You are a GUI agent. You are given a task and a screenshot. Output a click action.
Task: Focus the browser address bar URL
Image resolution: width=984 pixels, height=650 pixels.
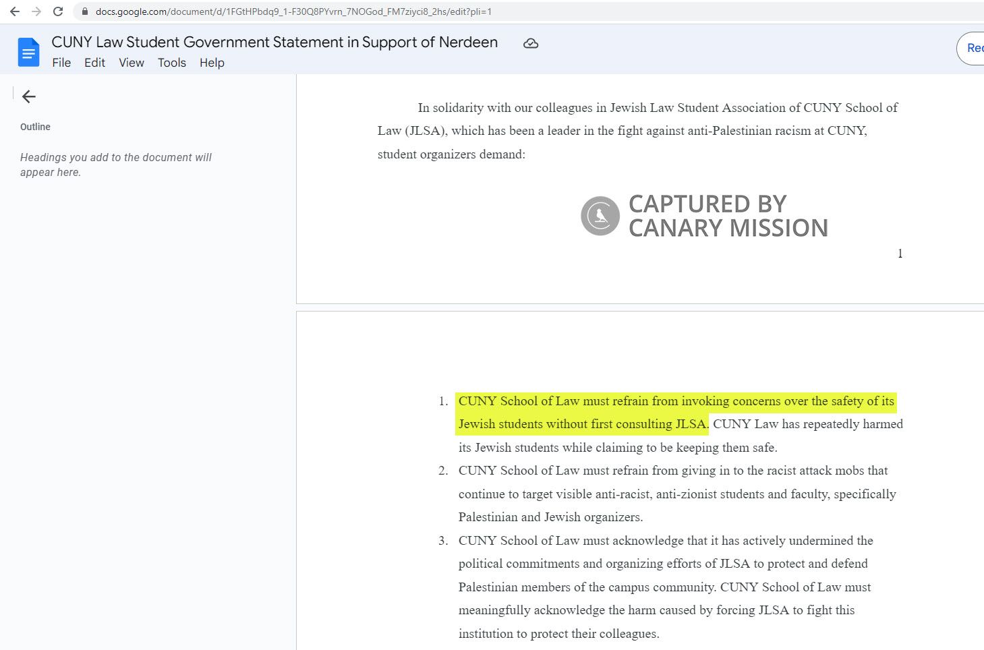293,11
